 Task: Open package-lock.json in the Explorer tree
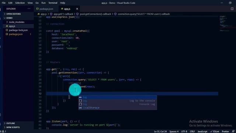click(18, 30)
